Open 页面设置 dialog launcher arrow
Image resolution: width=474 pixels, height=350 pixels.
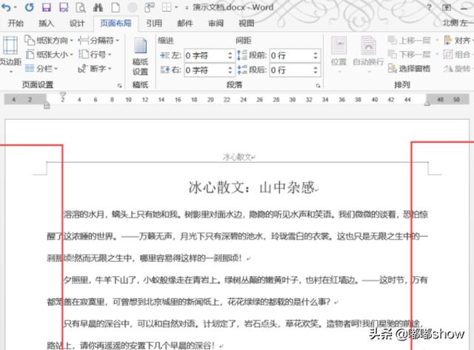pos(119,86)
